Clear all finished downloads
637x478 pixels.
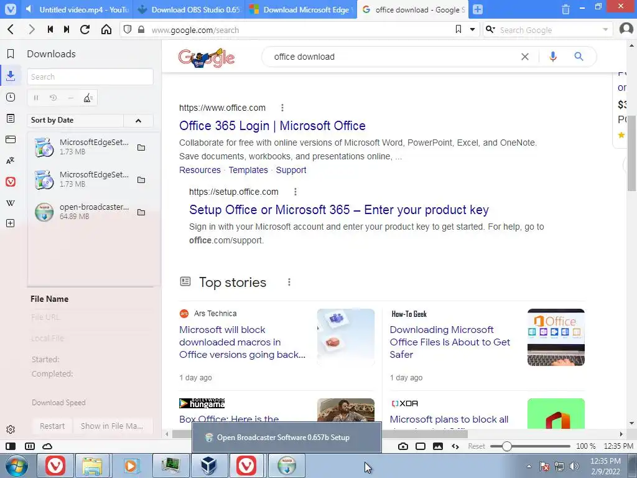pos(88,98)
